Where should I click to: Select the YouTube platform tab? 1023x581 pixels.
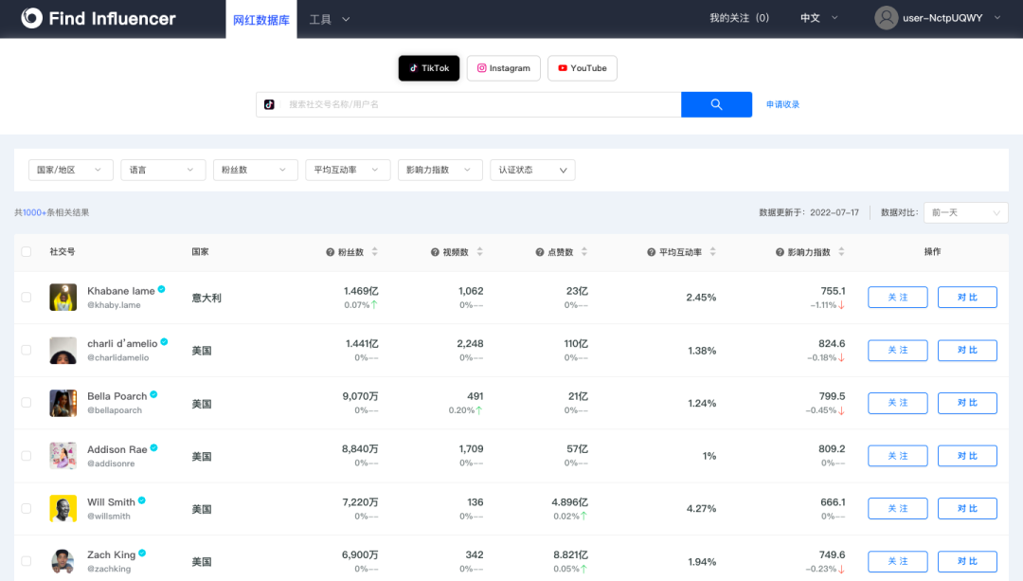coord(583,68)
